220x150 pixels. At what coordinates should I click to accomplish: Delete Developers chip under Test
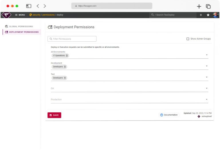(x=65, y=78)
